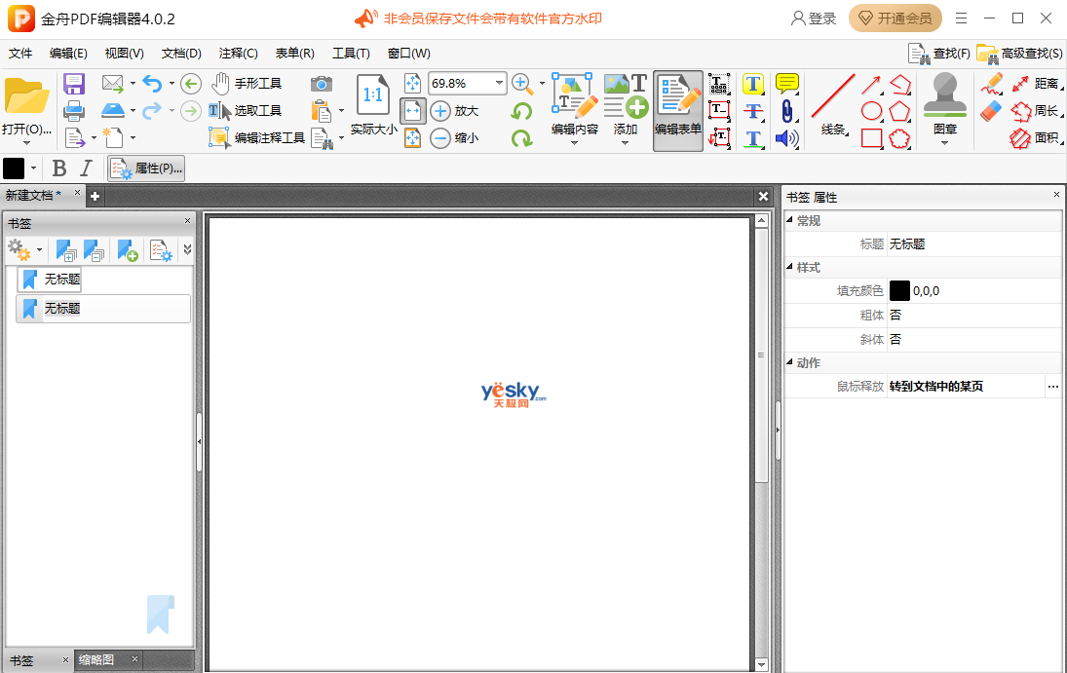Image resolution: width=1067 pixels, height=673 pixels.
Task: Open dropdown arrow beside zoom magnifier icon
Action: click(542, 84)
